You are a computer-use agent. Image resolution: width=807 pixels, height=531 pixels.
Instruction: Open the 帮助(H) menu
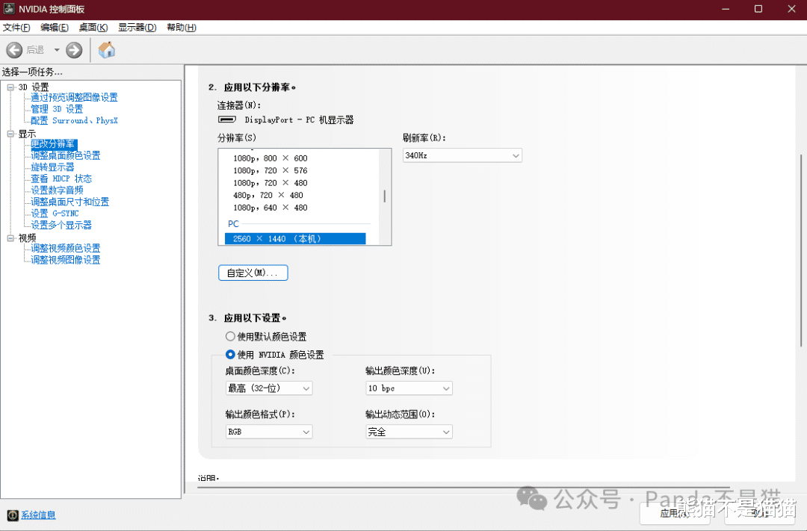181,28
